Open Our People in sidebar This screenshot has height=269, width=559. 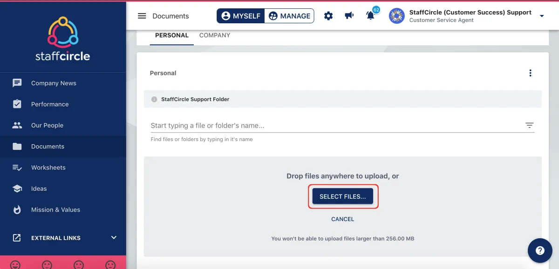(x=63, y=125)
